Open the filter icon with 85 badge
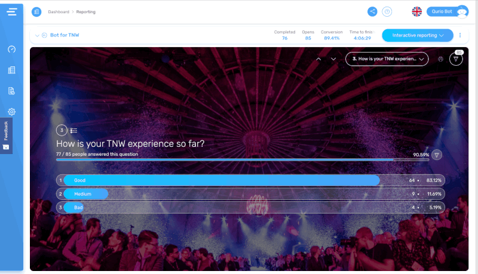Screen dimensions: 478x274 point(456,59)
